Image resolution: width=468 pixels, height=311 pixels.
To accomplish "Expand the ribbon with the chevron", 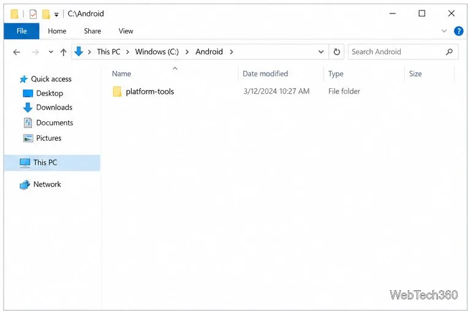I will coord(444,31).
